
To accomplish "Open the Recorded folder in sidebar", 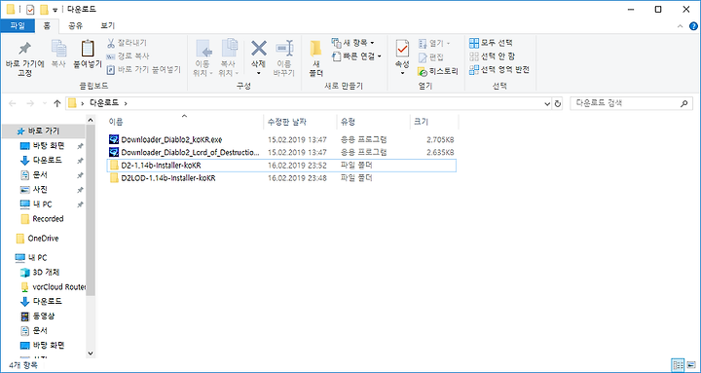I will (x=48, y=219).
